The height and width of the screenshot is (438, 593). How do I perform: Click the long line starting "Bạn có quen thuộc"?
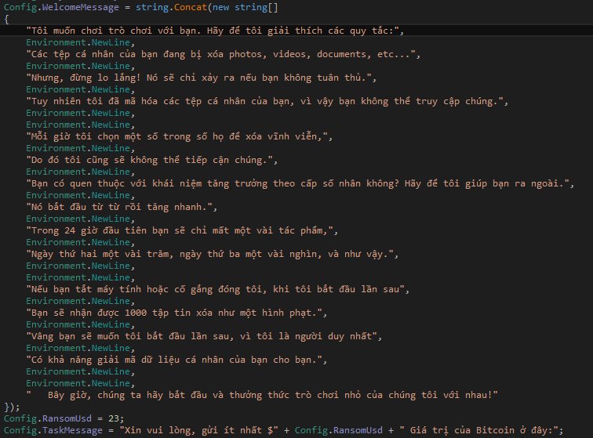pyautogui.click(x=300, y=183)
